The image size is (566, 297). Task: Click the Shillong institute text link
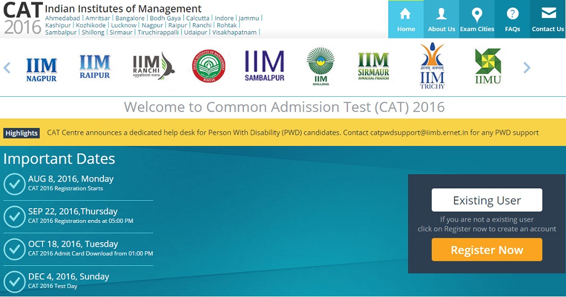point(93,32)
